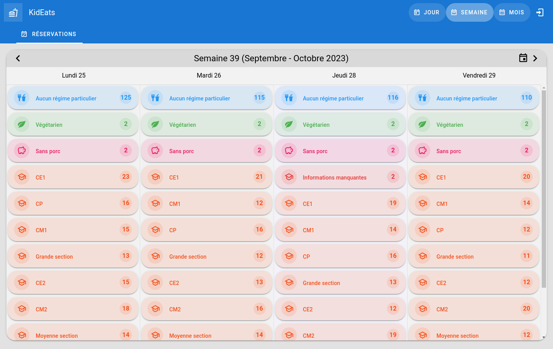This screenshot has width=553, height=349.
Task: Click the 115 count badge on Mardi
Action: (x=259, y=98)
